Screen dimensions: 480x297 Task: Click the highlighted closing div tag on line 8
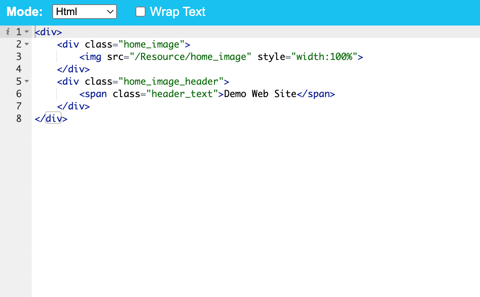(53, 119)
